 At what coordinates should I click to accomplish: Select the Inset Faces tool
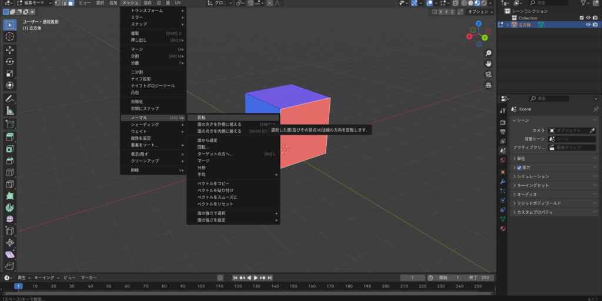pyautogui.click(x=10, y=149)
